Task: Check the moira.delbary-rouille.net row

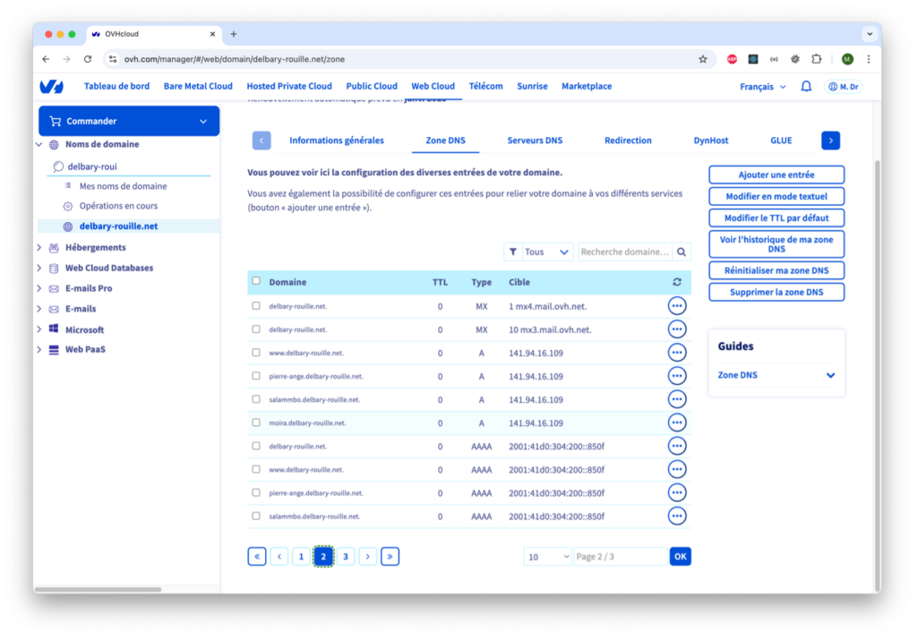Action: coord(256,422)
